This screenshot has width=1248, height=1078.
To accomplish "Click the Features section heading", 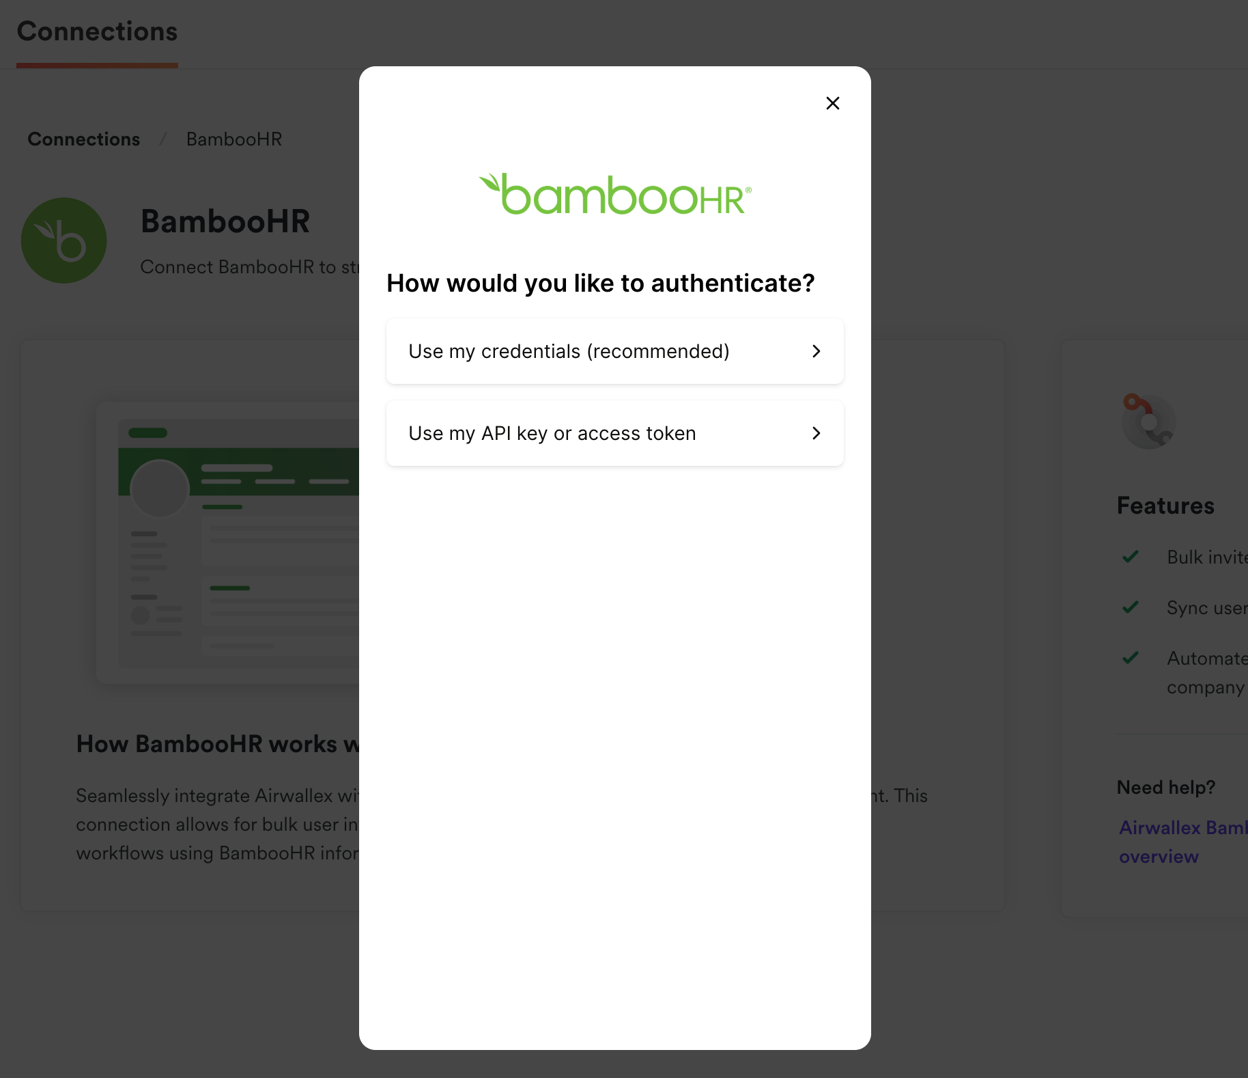I will pos(1165,506).
